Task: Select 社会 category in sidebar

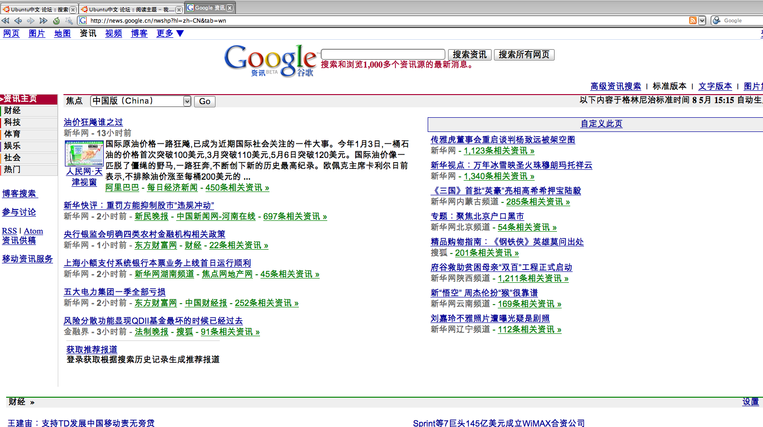Action: pos(28,158)
